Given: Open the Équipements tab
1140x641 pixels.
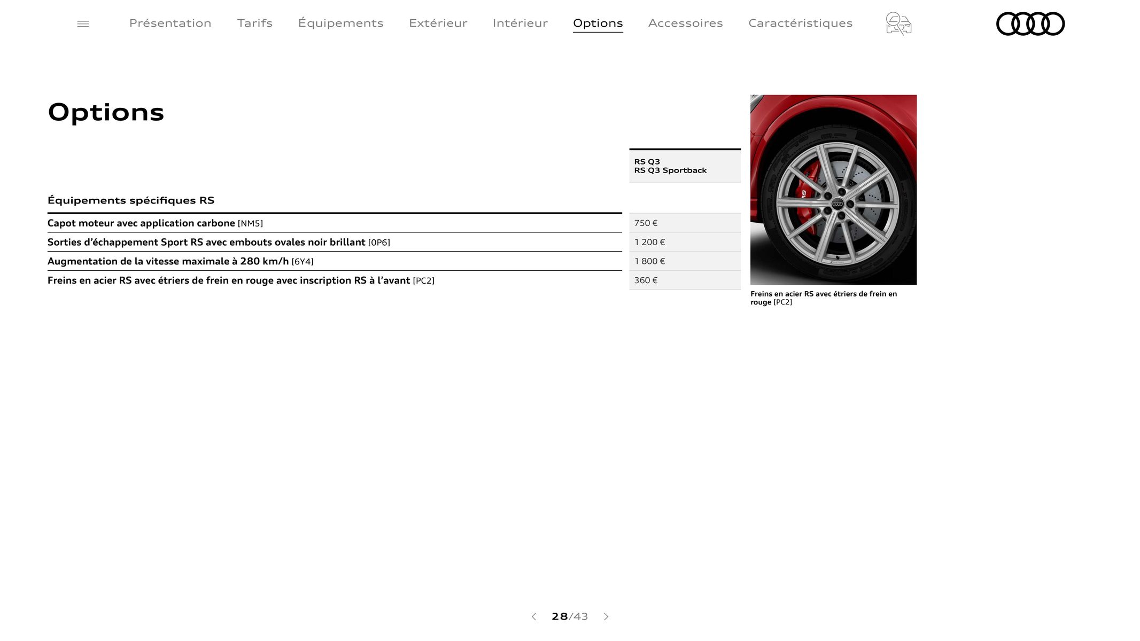Looking at the screenshot, I should (x=340, y=23).
